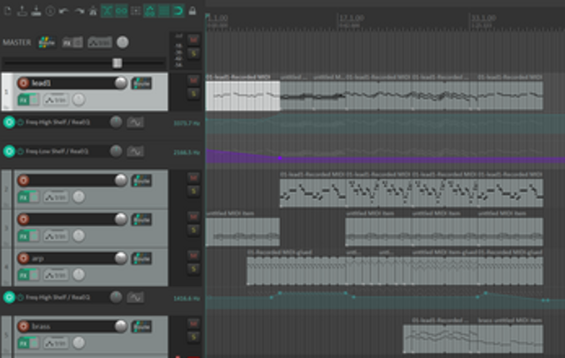Record-arm the arp track

(23, 258)
